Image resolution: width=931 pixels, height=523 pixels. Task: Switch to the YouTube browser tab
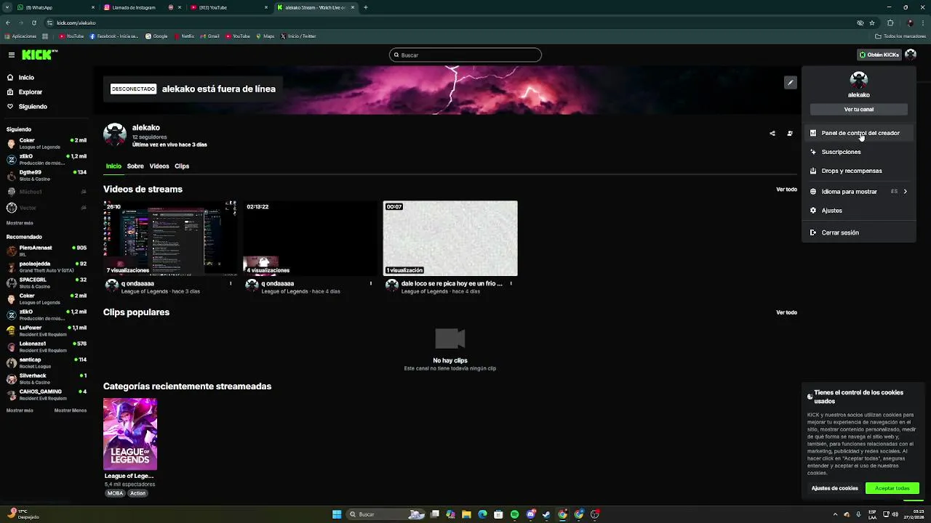[229, 7]
